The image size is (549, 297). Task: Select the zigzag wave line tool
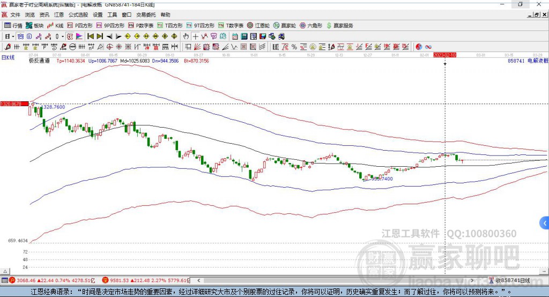click(x=234, y=47)
